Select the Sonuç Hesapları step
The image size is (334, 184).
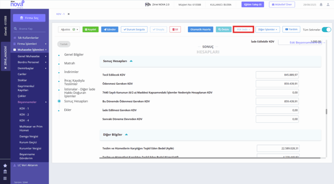tap(76, 101)
